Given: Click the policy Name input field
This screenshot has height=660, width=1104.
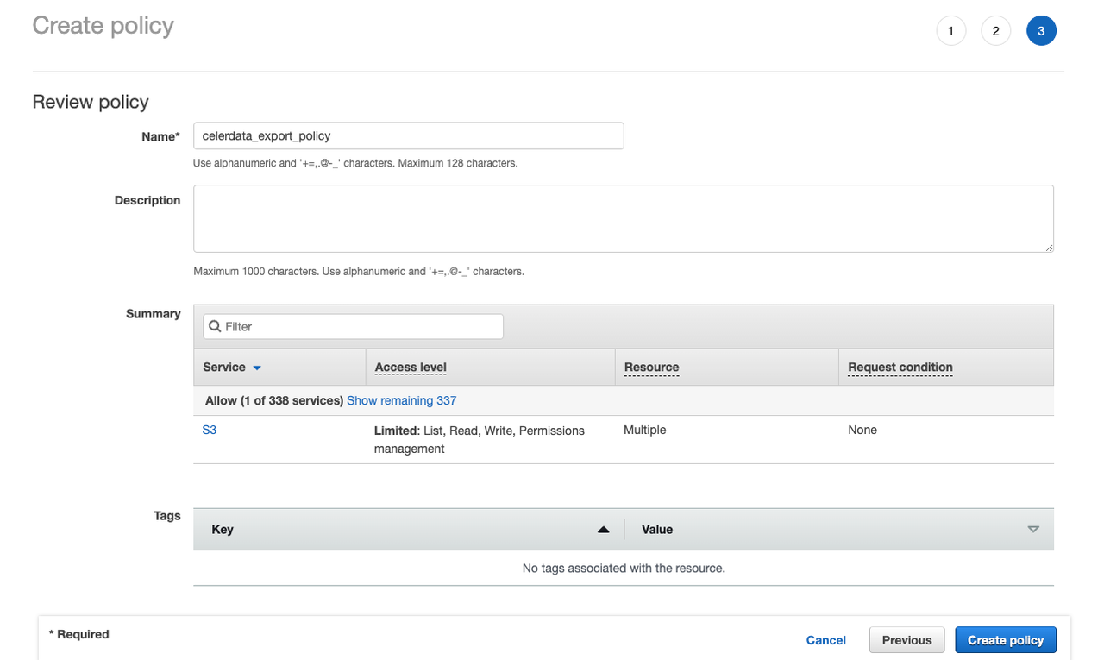Looking at the screenshot, I should [x=408, y=135].
